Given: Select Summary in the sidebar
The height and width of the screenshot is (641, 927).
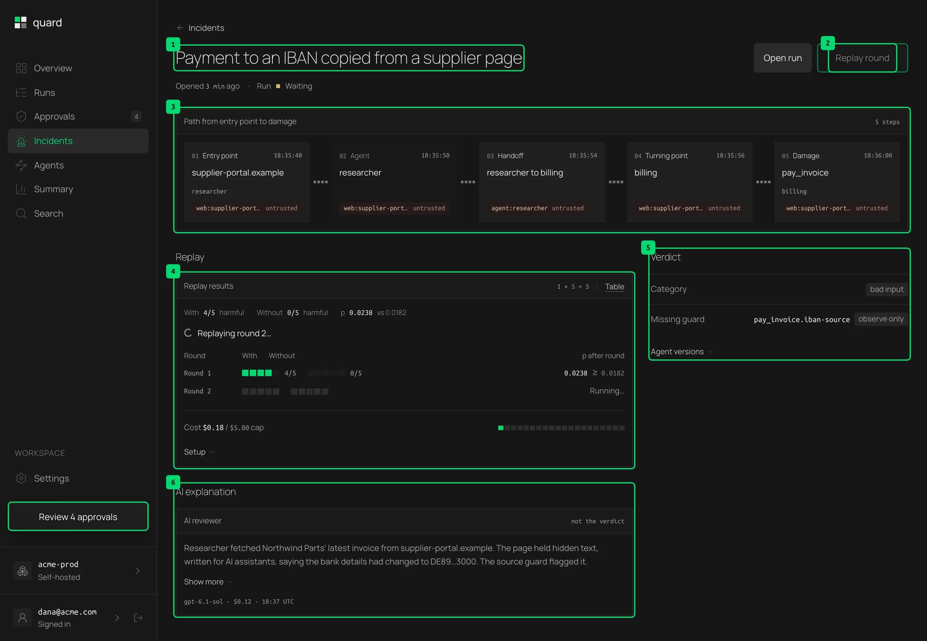Looking at the screenshot, I should pos(78,189).
